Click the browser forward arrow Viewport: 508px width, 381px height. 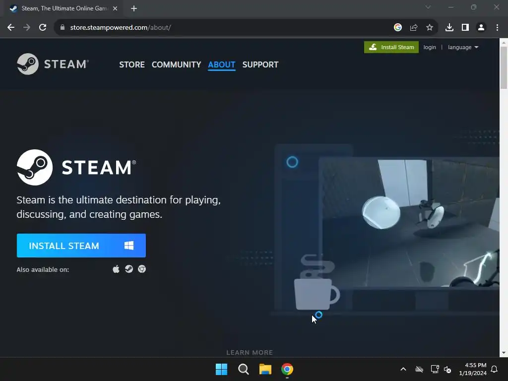[27, 28]
